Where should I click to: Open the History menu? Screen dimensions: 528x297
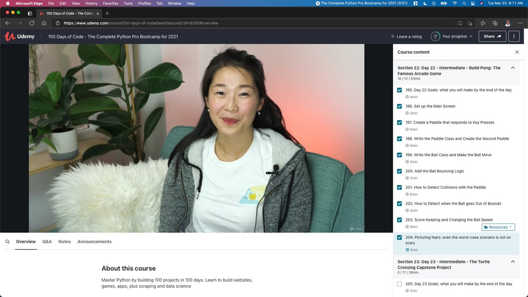pyautogui.click(x=91, y=4)
